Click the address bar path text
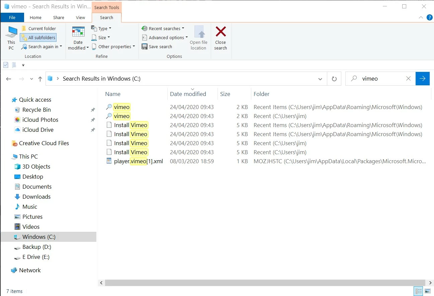 tap(102, 79)
